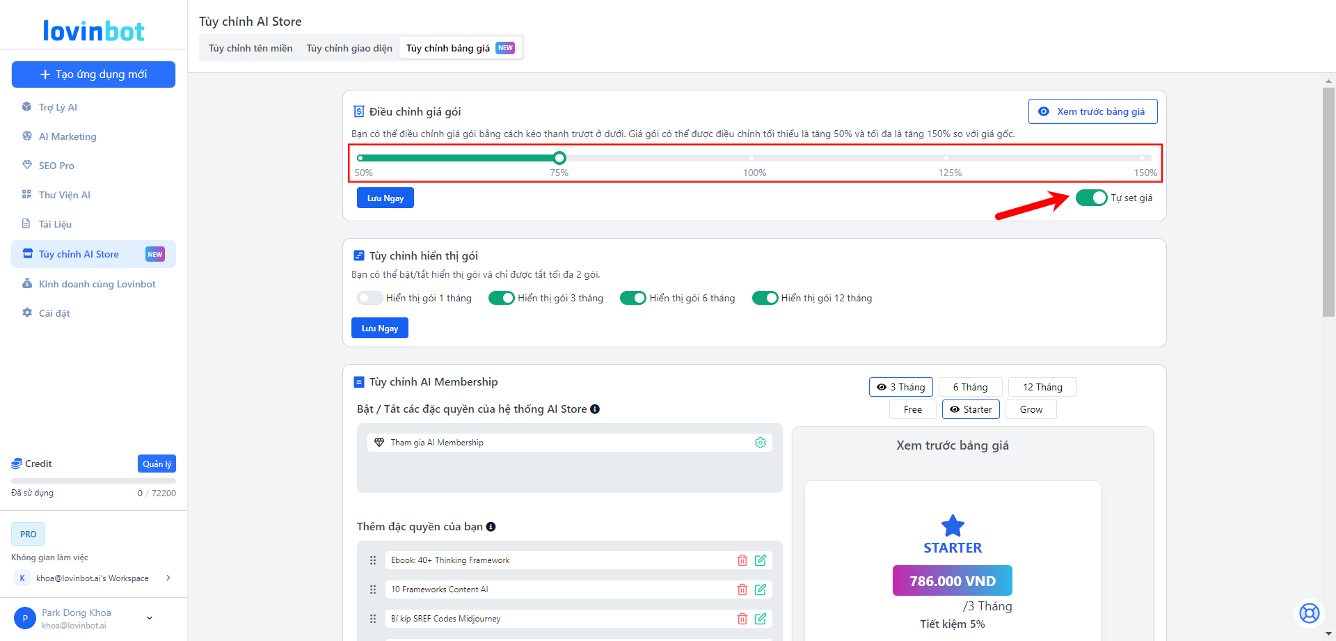Expand the Park Dong Khoa account menu
1336x641 pixels.
click(x=150, y=618)
